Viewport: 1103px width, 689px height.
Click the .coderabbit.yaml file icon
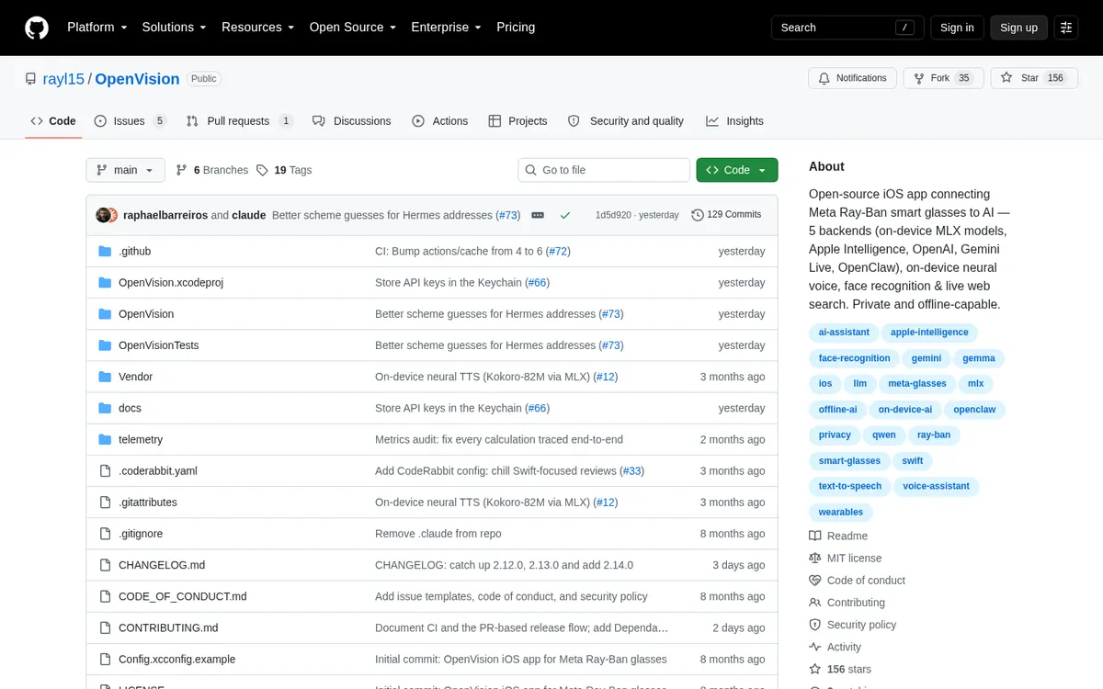pos(105,470)
